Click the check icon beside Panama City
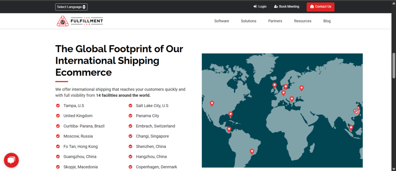Image resolution: width=396 pixels, height=171 pixels. pos(130,116)
